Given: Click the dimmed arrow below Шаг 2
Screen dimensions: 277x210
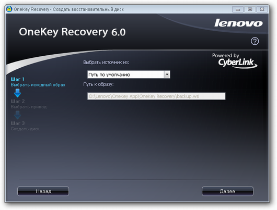Looking at the screenshot, I should (17, 115).
